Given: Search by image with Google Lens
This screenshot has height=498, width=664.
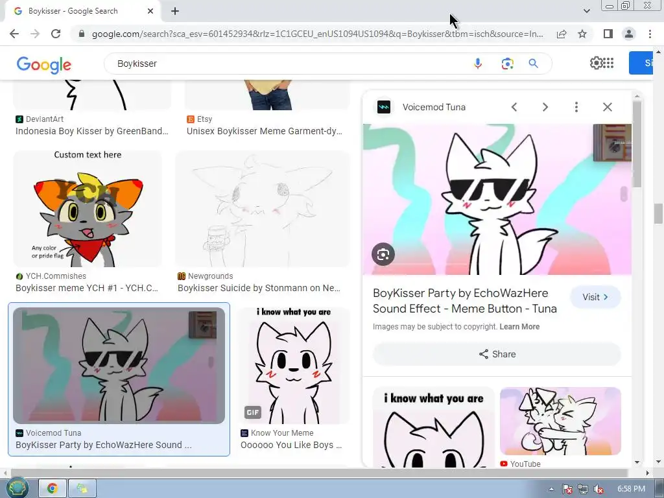Looking at the screenshot, I should 507,64.
